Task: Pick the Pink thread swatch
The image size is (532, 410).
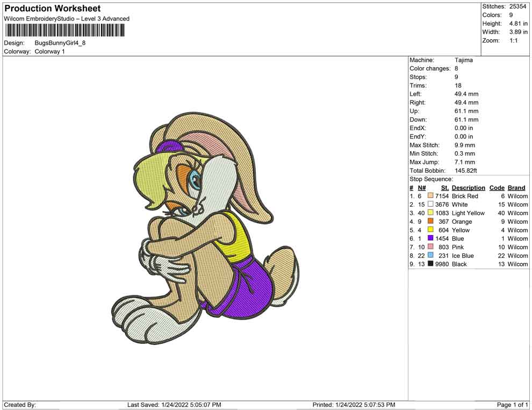Action: (430, 246)
